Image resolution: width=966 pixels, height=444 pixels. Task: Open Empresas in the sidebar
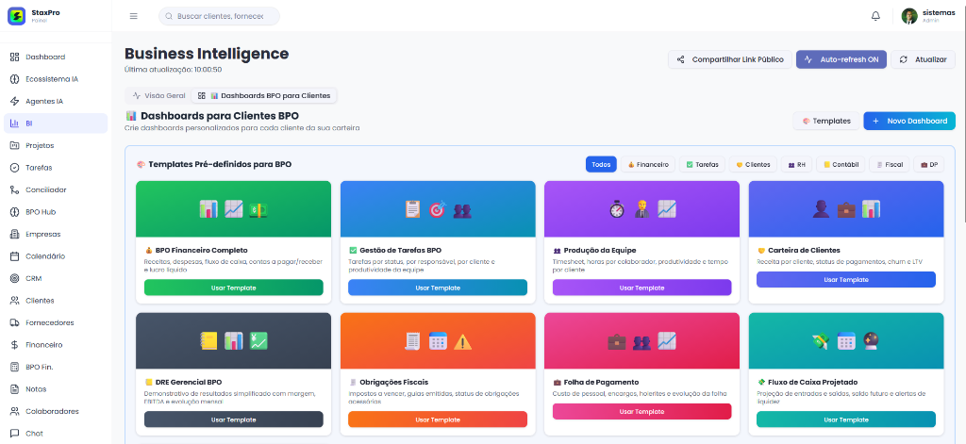tap(56, 234)
